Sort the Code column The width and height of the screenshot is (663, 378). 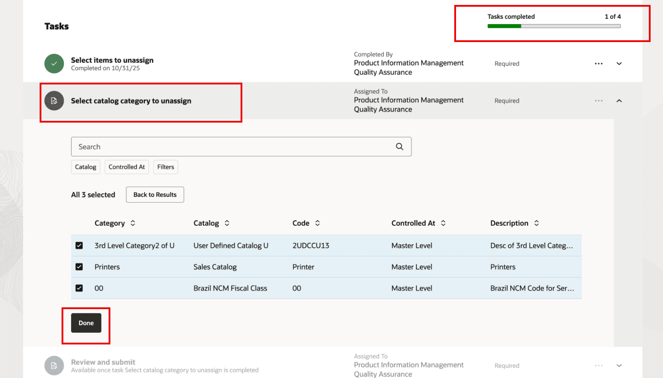point(317,223)
